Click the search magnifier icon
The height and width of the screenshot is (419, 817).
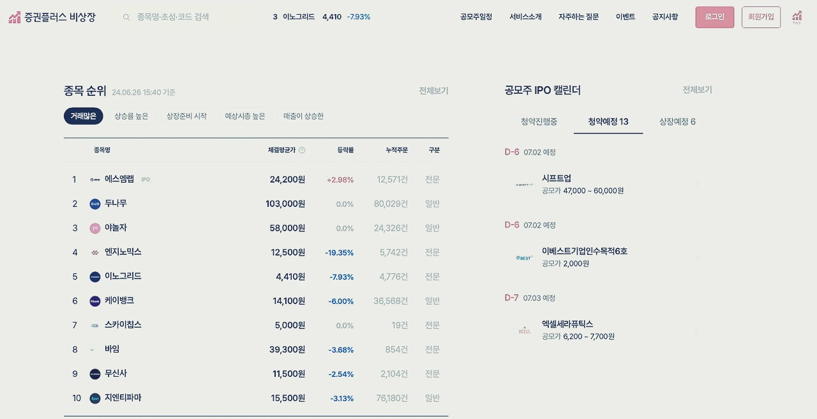[x=126, y=17]
